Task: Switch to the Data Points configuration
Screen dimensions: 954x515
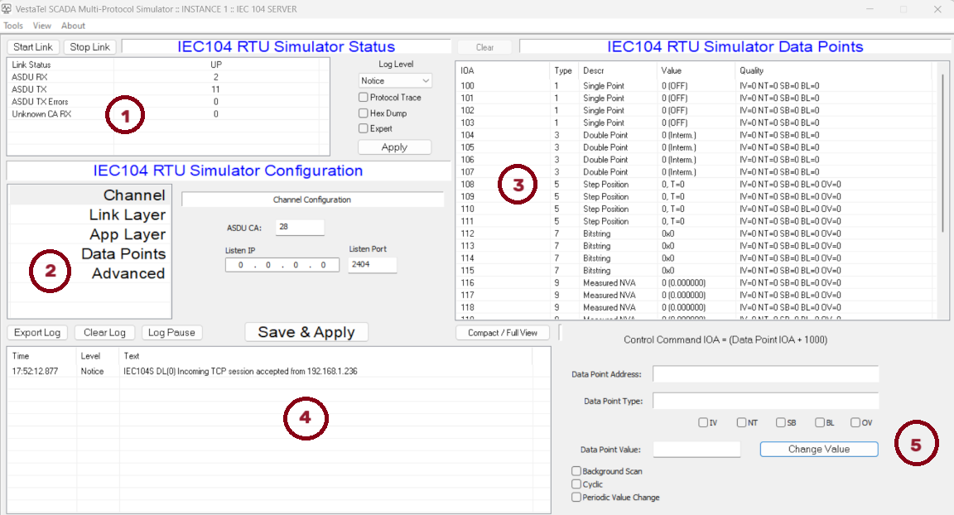Action: [123, 253]
